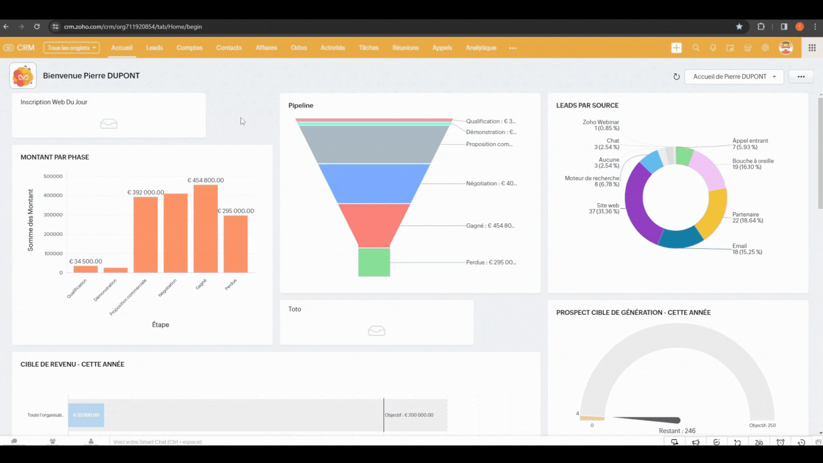Click the browser back arrow
The width and height of the screenshot is (823, 463).
(x=6, y=27)
